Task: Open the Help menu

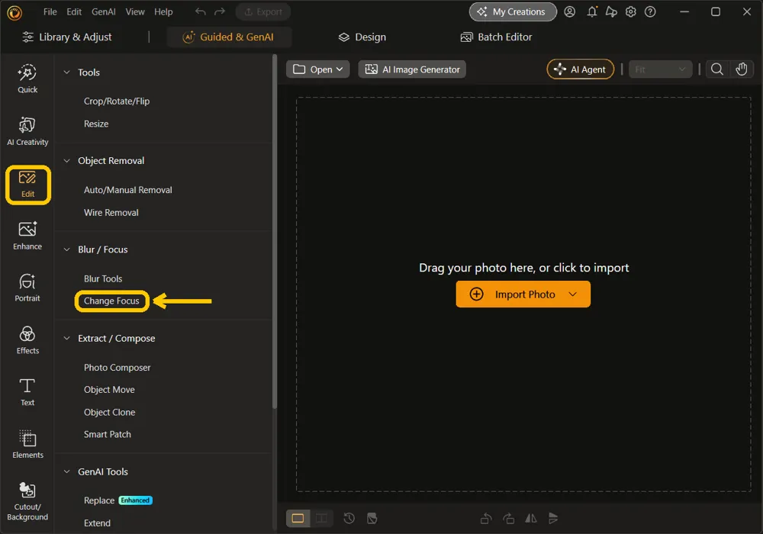Action: 163,11
